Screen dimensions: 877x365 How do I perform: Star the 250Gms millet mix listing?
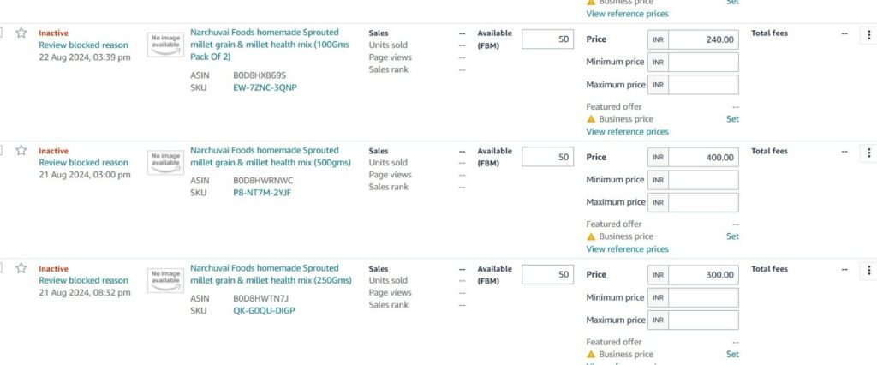click(21, 268)
